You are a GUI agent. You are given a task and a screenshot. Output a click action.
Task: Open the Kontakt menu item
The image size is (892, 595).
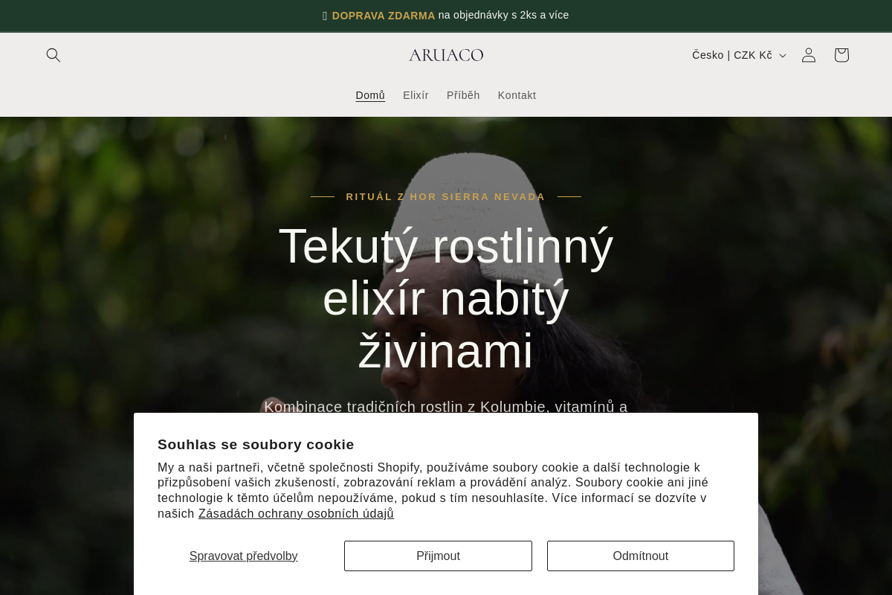[517, 95]
